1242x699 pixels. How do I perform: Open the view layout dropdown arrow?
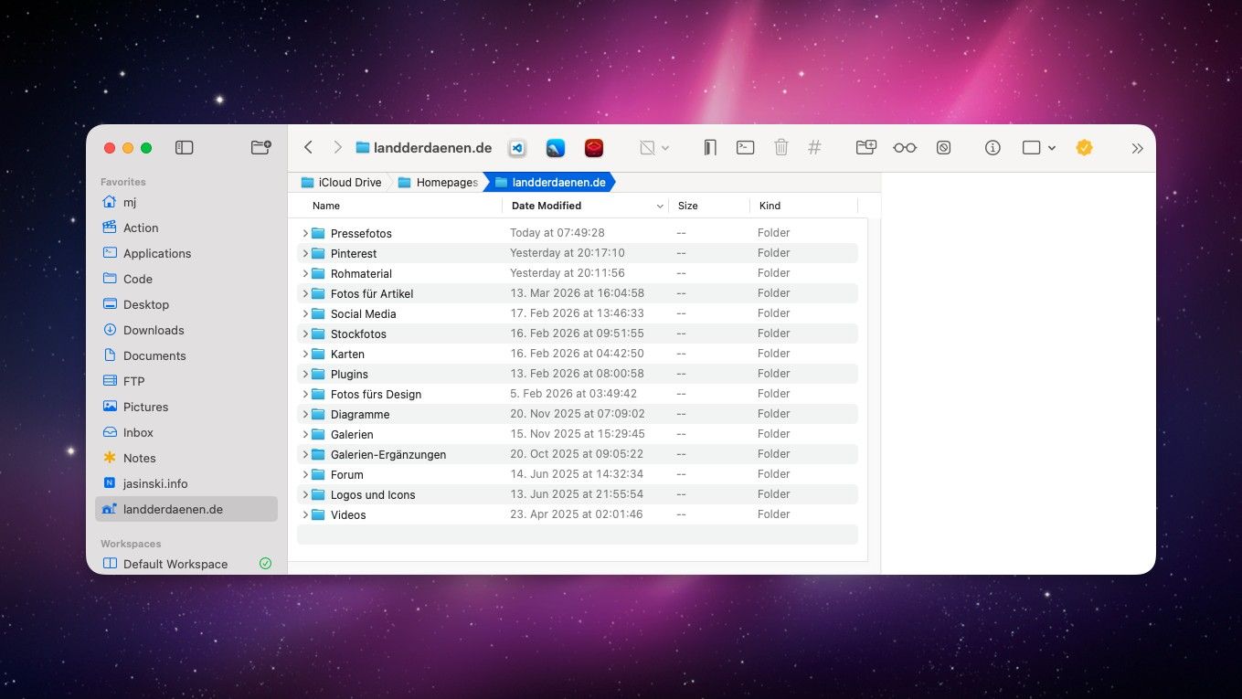click(x=1052, y=148)
